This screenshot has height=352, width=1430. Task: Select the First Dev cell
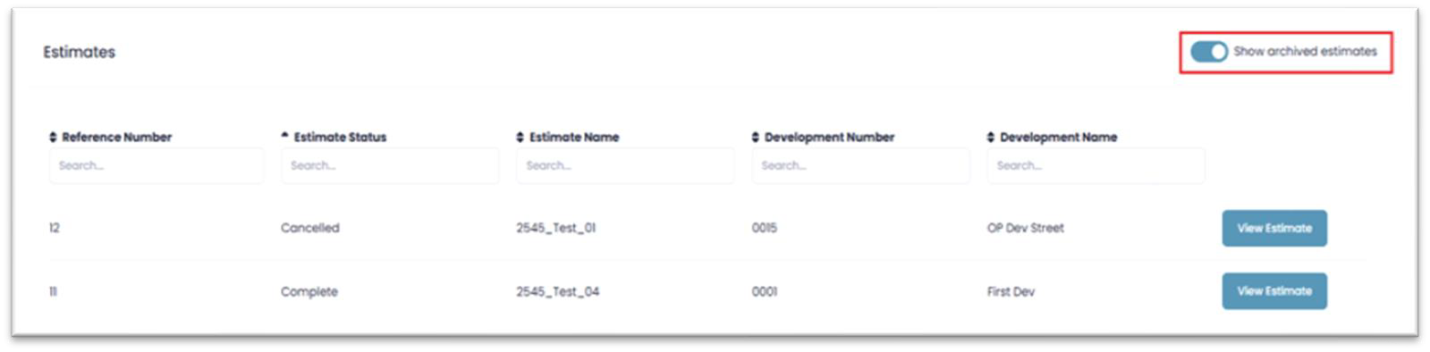pos(1011,291)
